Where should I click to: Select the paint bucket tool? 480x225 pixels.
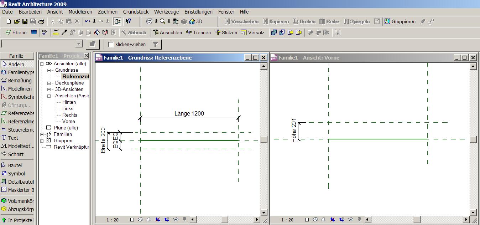coord(97,32)
